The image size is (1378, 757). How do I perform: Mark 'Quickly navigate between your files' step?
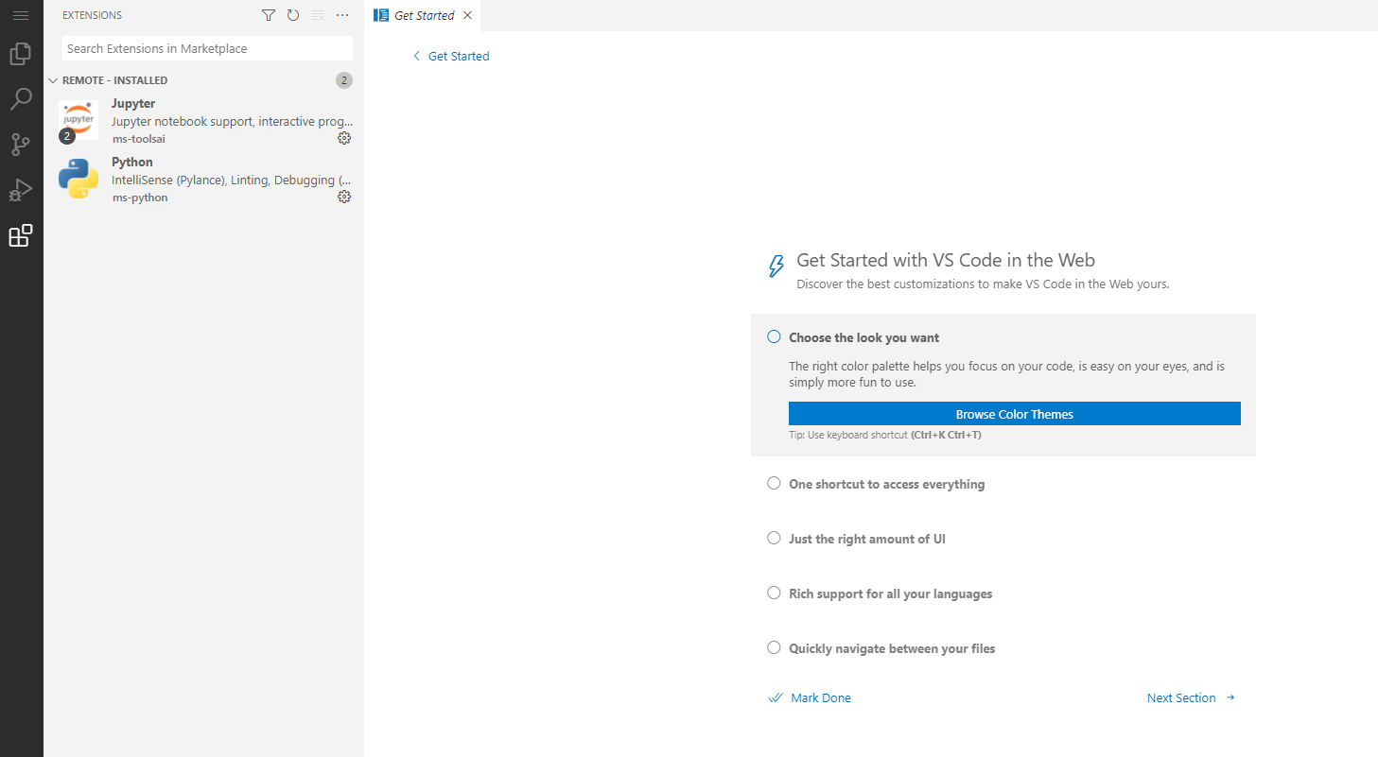(x=774, y=647)
